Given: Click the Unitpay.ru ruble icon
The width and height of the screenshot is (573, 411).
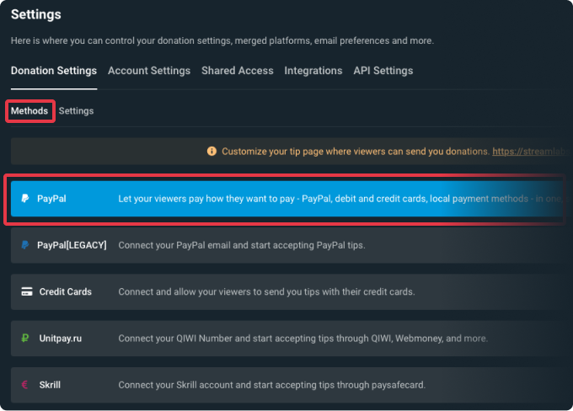Looking at the screenshot, I should [x=25, y=338].
